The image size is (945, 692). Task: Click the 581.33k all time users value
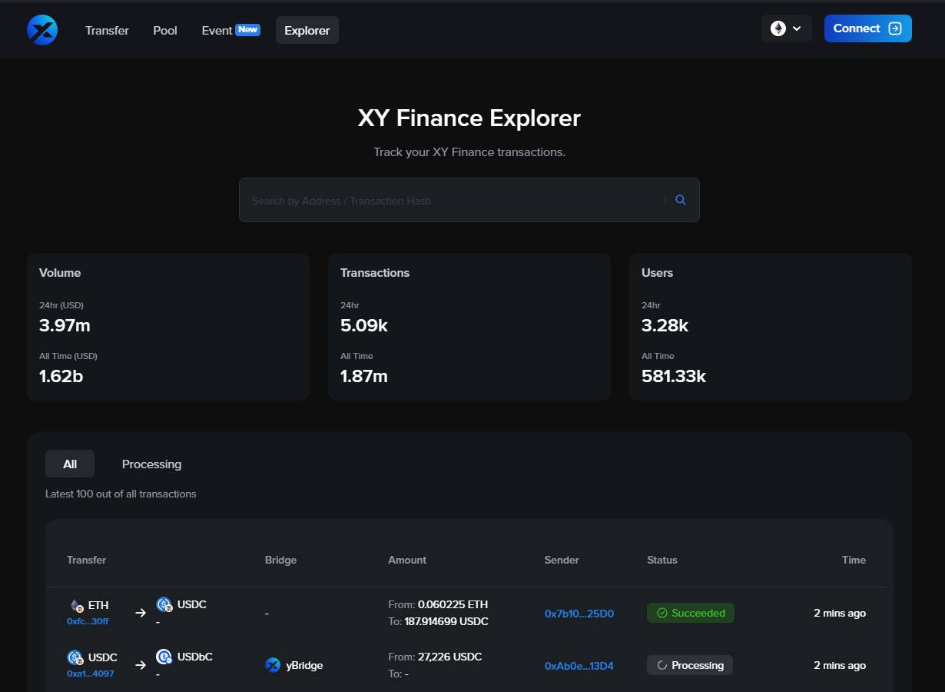pyautogui.click(x=674, y=376)
